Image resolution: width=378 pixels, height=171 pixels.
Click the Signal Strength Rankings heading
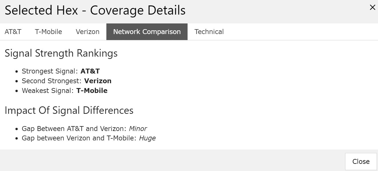click(x=61, y=53)
